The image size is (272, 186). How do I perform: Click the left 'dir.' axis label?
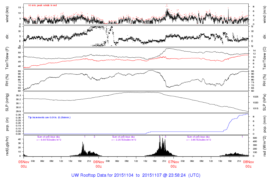click(7, 36)
